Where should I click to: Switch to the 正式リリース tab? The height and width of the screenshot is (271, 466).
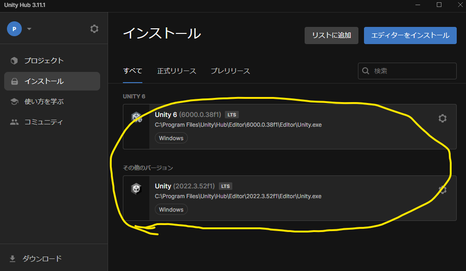[x=176, y=71]
